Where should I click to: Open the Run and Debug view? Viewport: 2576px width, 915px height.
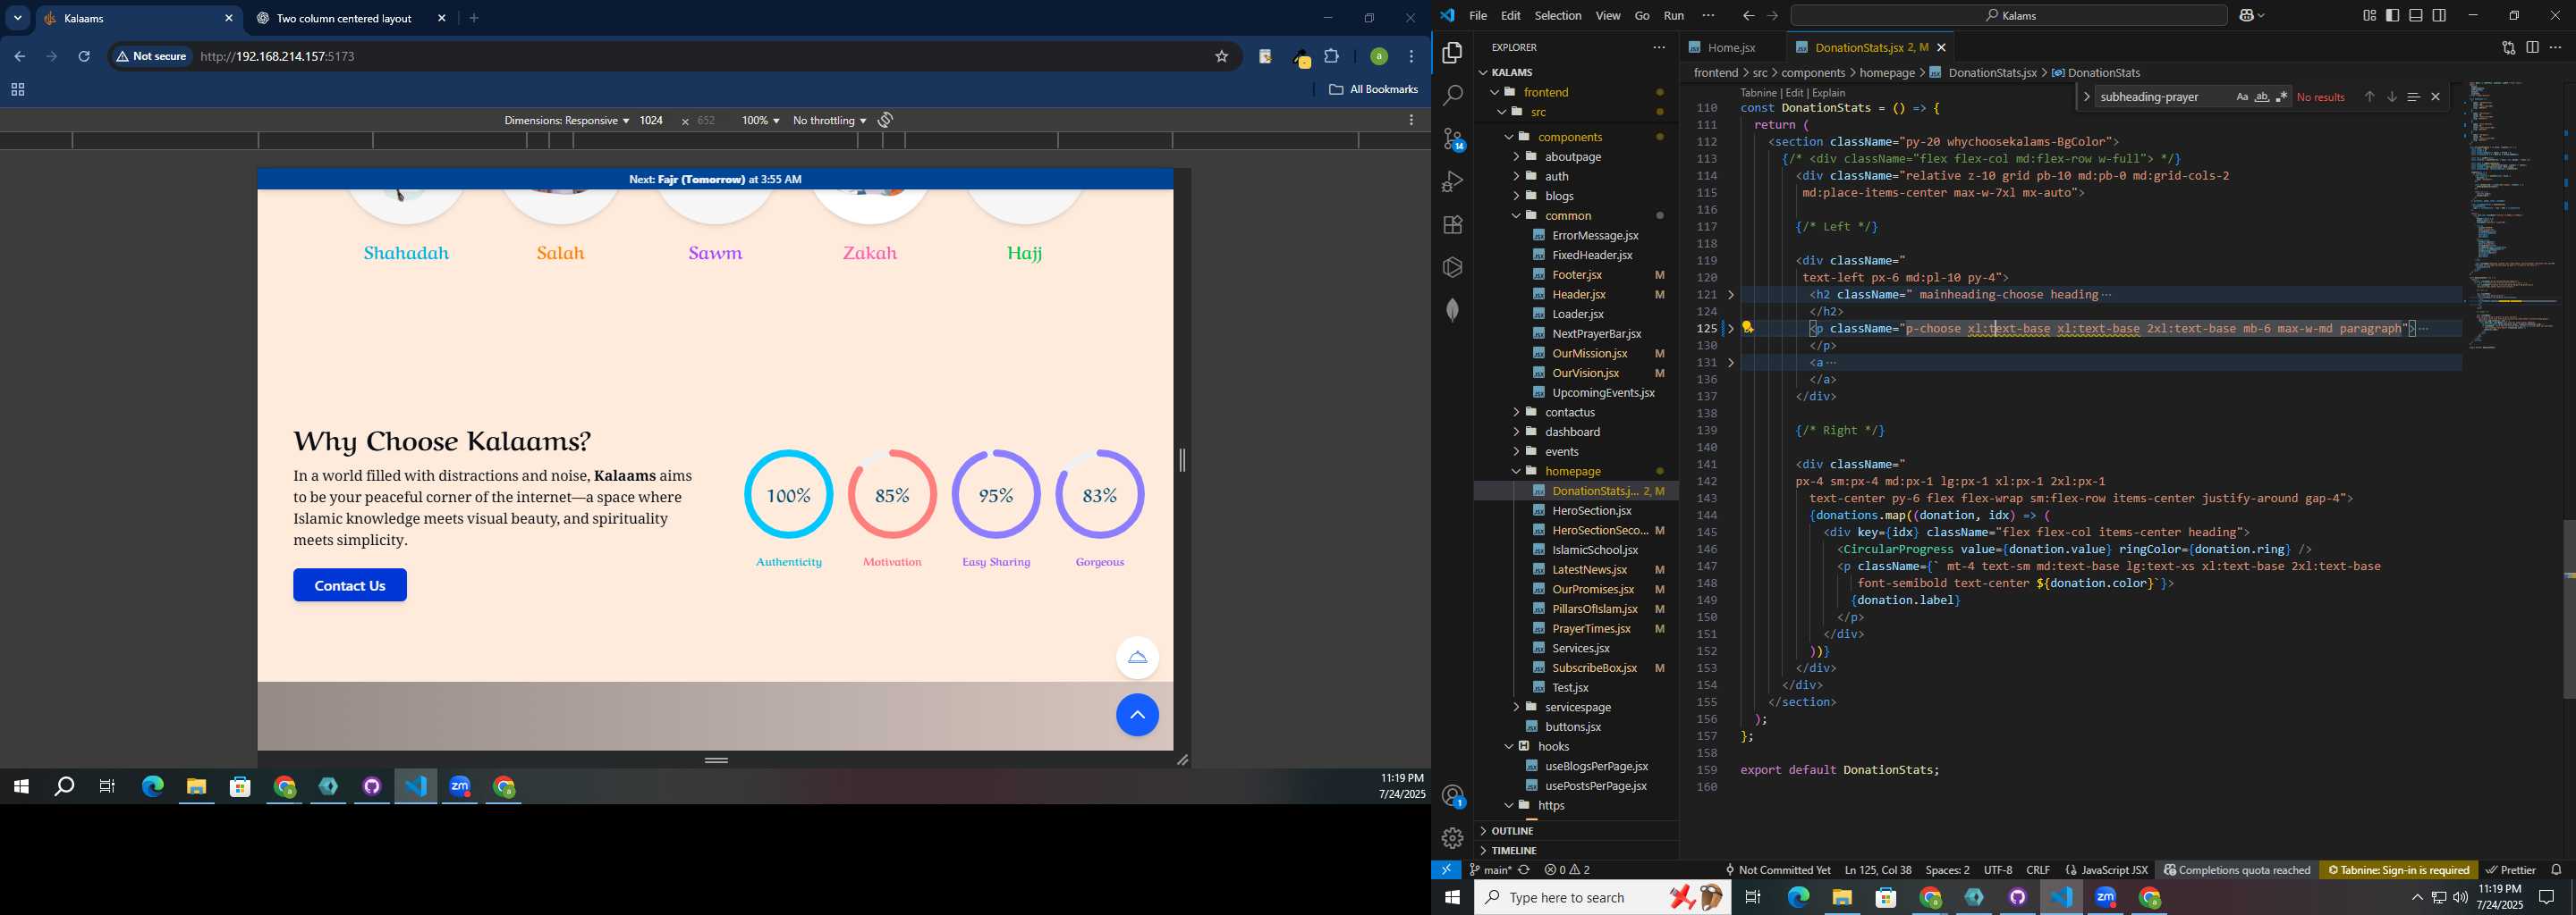[1452, 181]
